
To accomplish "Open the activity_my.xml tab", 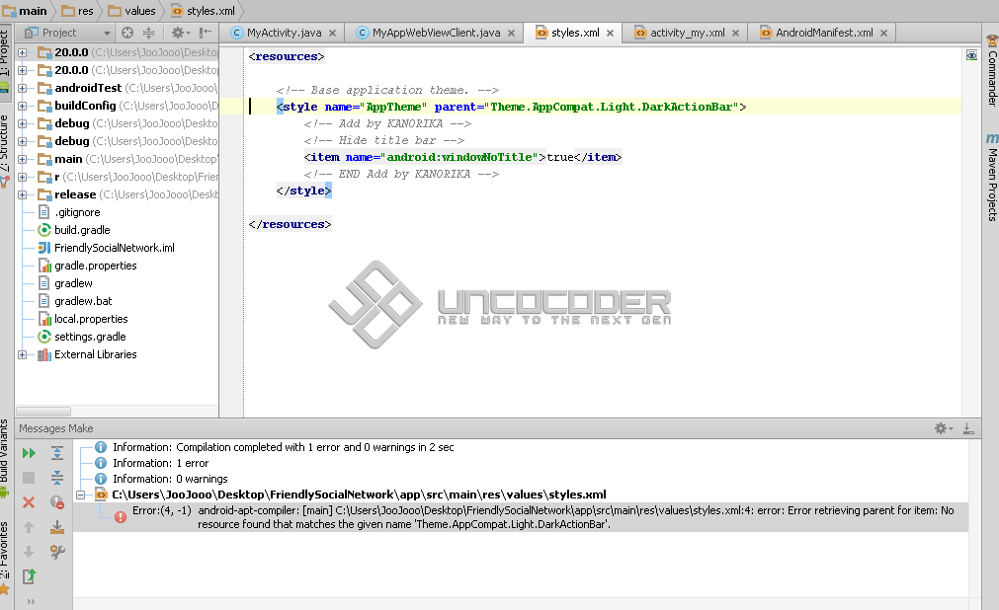I will 688,33.
